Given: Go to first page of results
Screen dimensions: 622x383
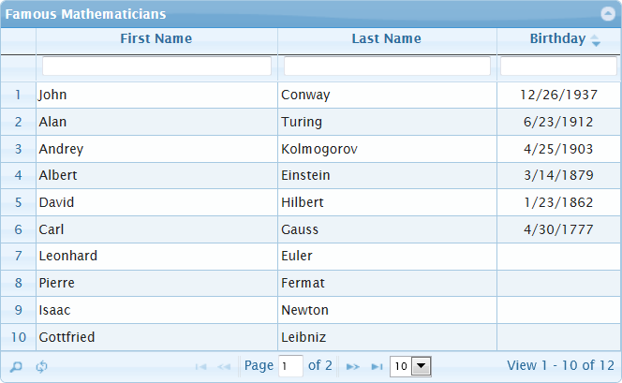Looking at the screenshot, I should [x=200, y=366].
